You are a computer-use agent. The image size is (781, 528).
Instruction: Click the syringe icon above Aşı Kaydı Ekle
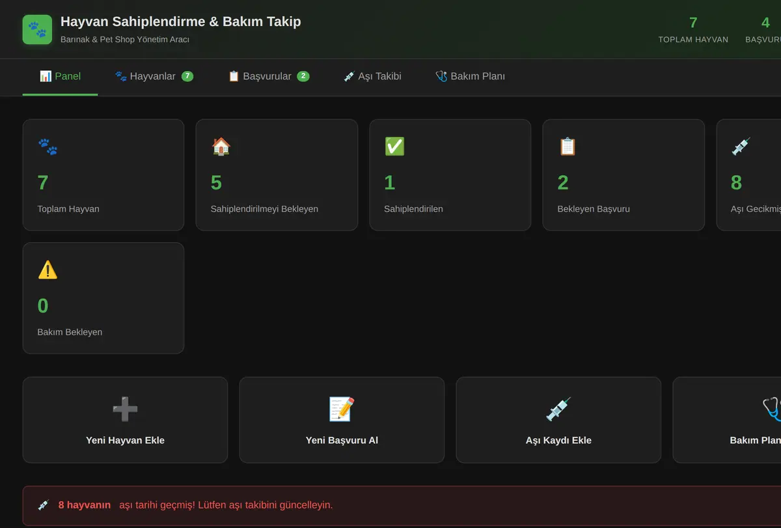pos(558,410)
